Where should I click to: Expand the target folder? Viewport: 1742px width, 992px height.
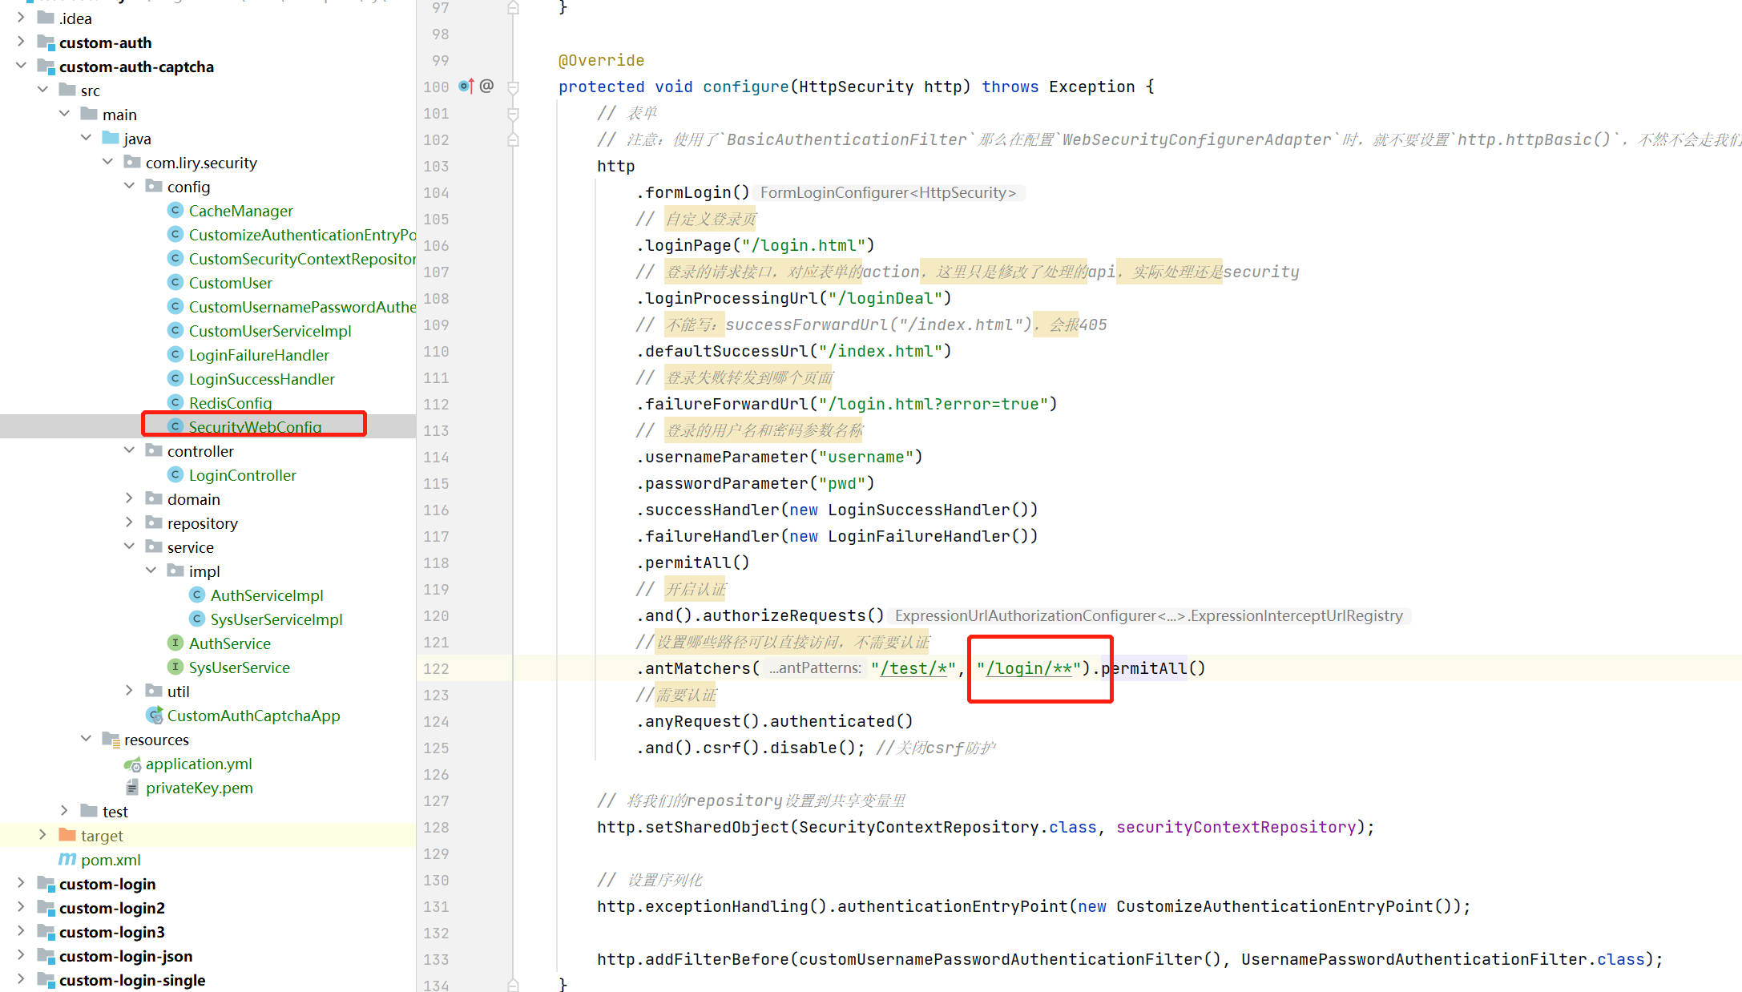tap(42, 835)
